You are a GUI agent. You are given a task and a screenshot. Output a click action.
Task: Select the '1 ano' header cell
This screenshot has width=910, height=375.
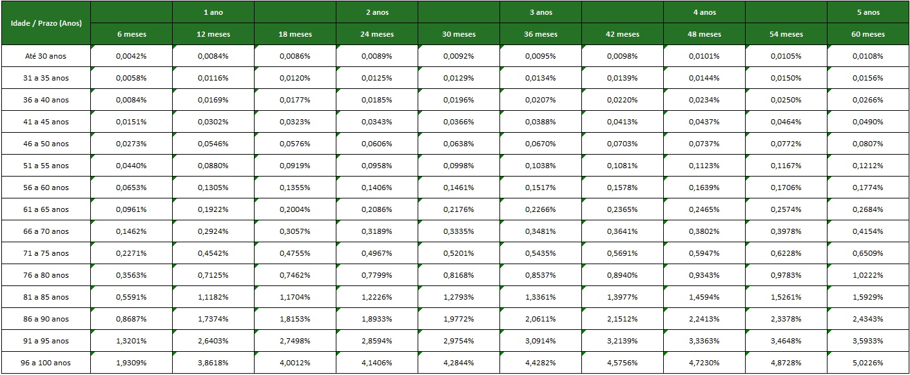[x=213, y=12]
